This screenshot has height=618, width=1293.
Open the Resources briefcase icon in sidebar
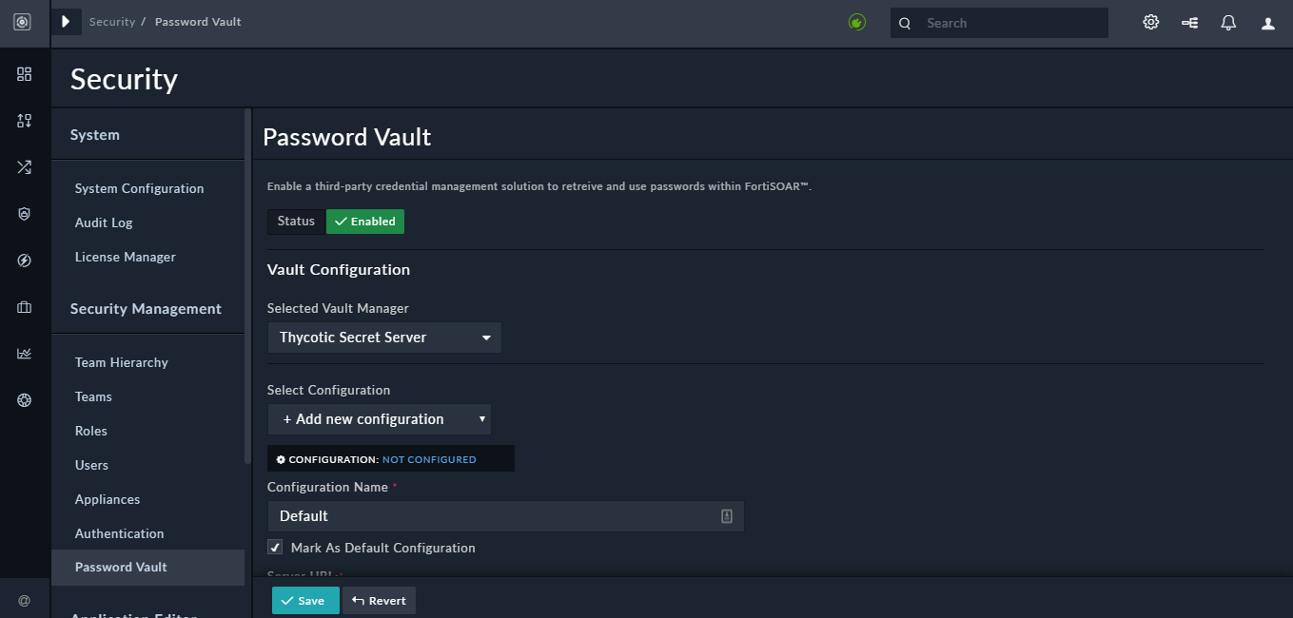[24, 306]
